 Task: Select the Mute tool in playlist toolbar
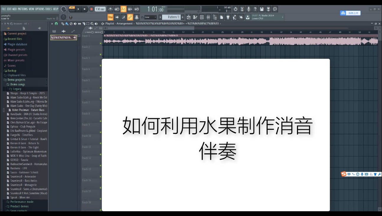(75, 24)
